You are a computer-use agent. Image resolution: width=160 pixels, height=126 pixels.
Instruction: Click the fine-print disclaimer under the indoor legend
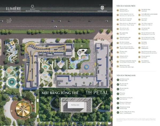pyautogui.click(x=136, y=120)
